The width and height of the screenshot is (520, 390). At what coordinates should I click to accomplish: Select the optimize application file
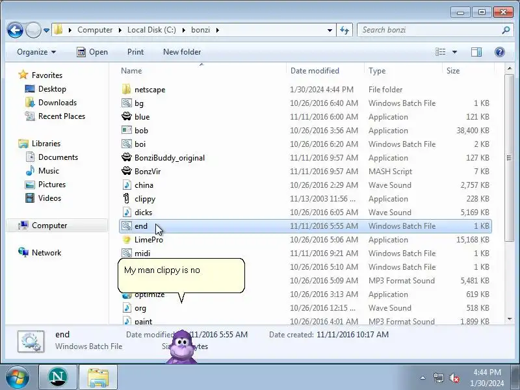pos(305,294)
